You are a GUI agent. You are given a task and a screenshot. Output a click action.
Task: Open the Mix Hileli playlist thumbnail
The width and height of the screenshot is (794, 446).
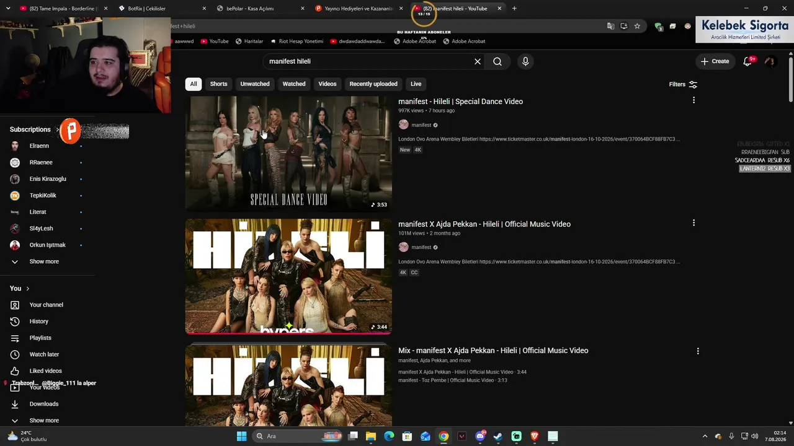tap(288, 386)
